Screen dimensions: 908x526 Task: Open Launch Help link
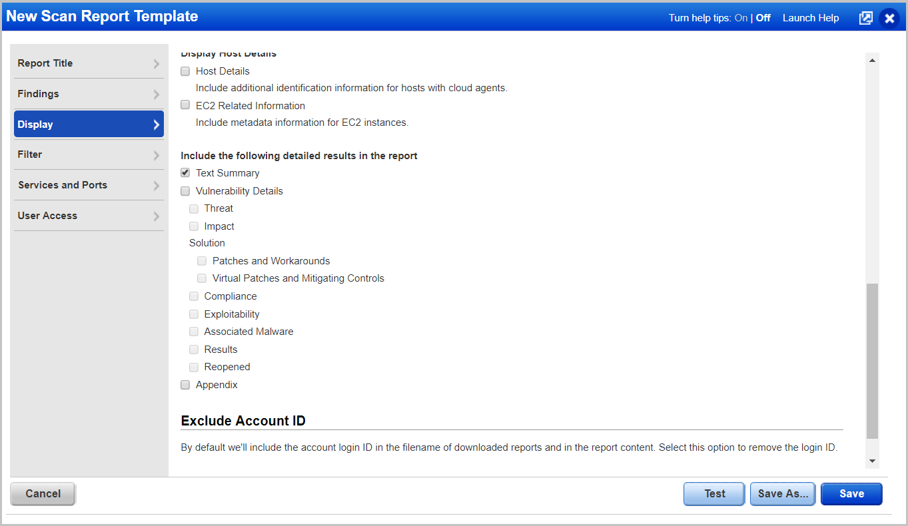811,18
